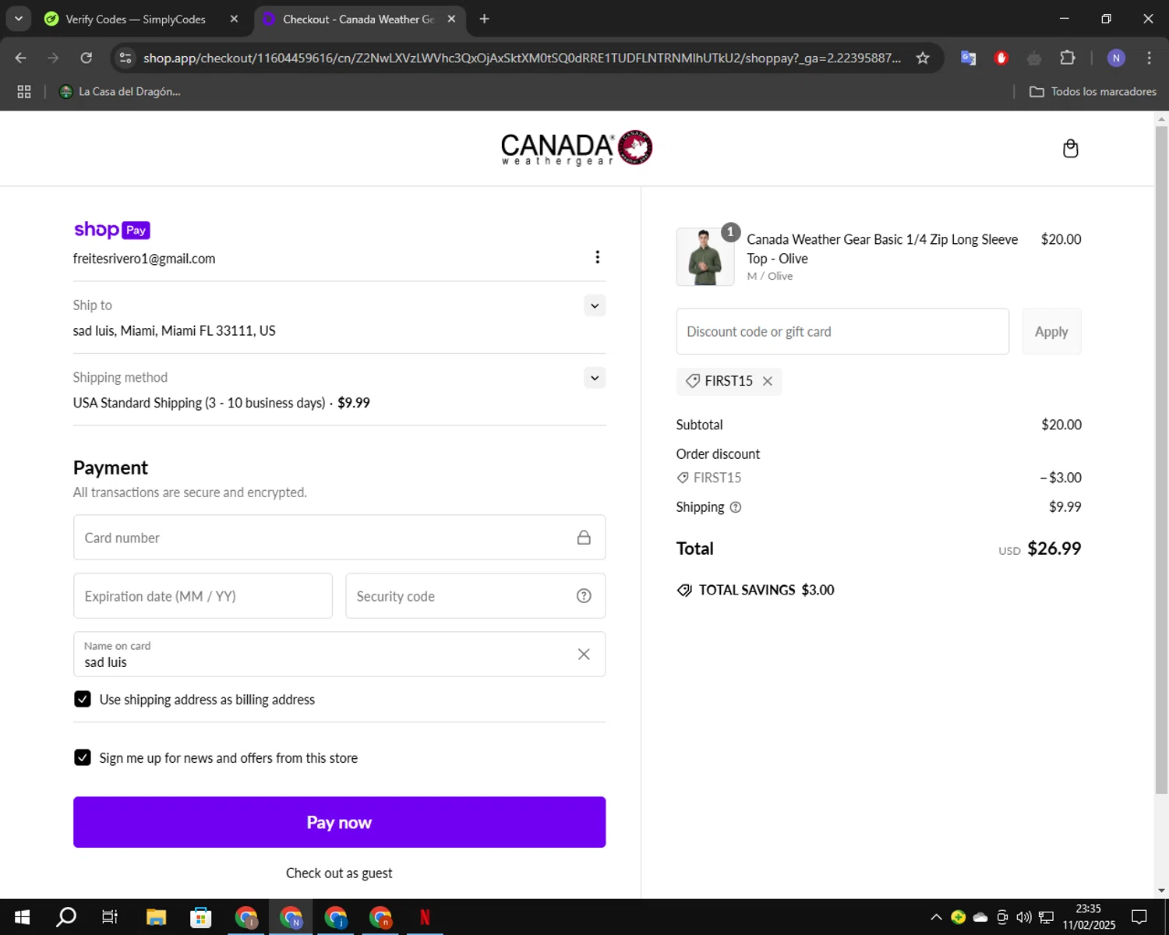Image resolution: width=1169 pixels, height=935 pixels.
Task: Open File Explorer from taskbar
Action: coord(156,917)
